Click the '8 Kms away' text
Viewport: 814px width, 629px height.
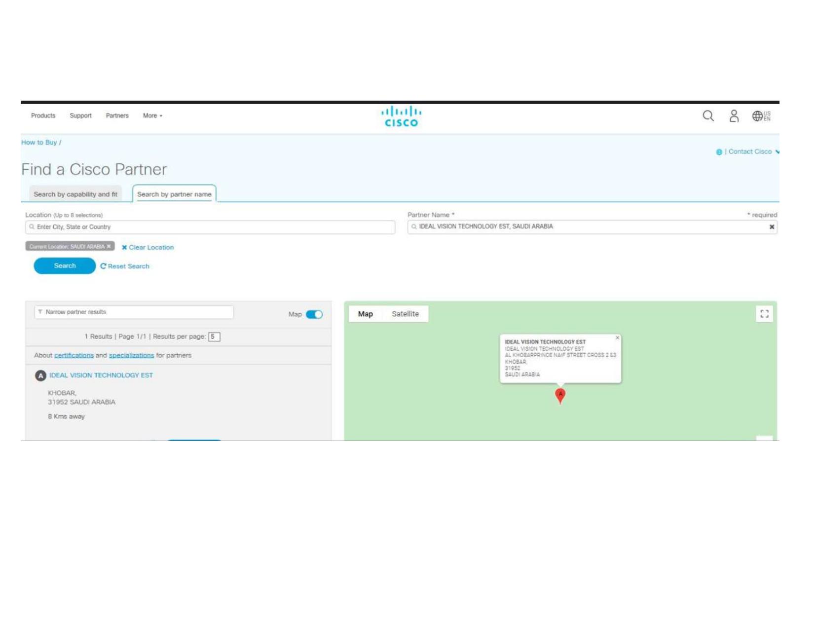tap(66, 417)
